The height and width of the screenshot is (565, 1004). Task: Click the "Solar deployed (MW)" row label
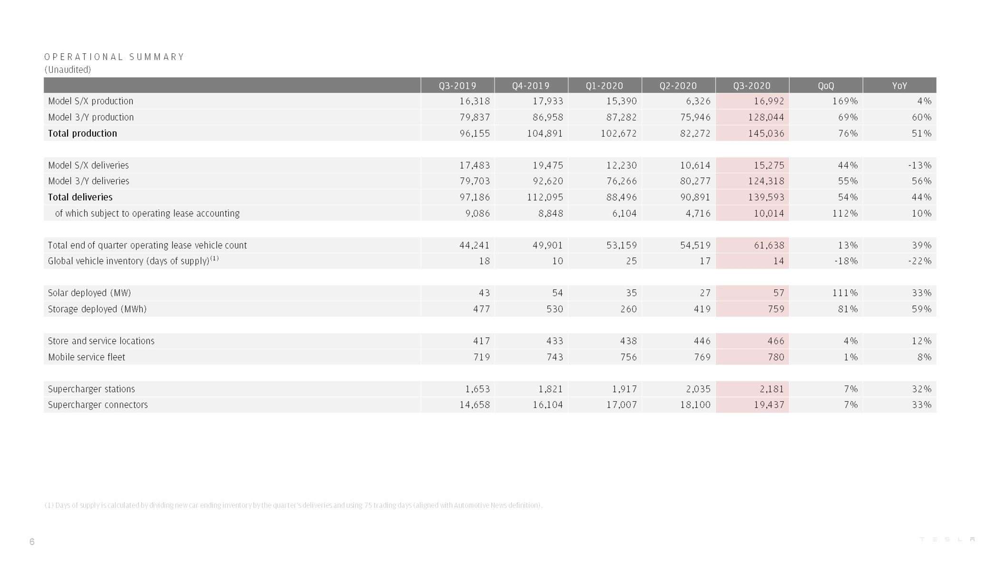click(89, 293)
